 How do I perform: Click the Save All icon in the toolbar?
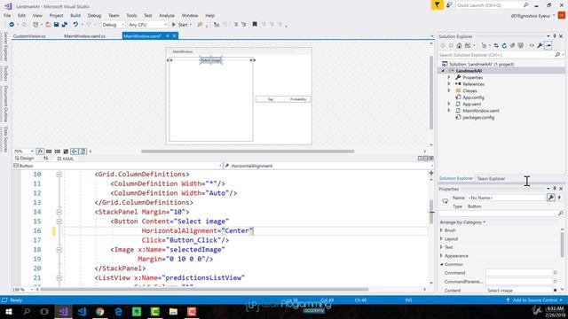coord(65,25)
